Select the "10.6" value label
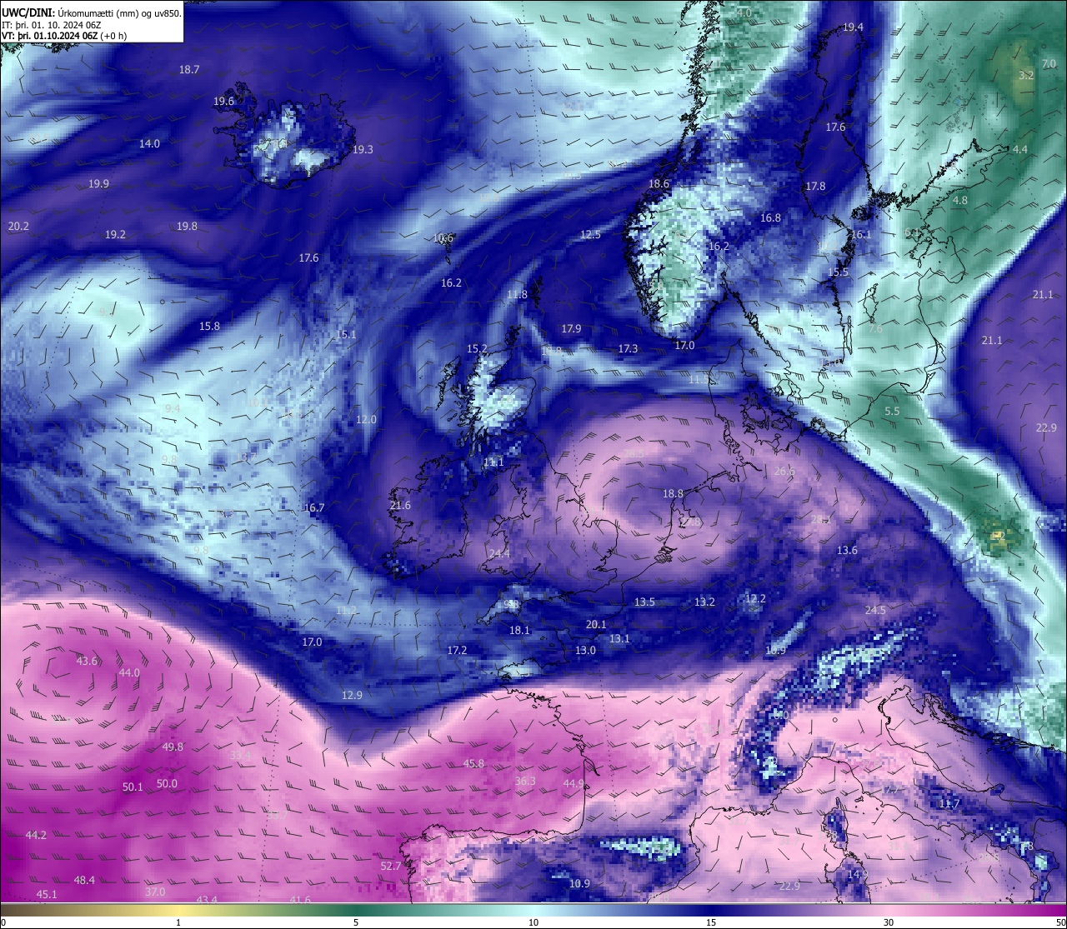 443,238
